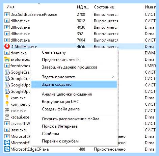This screenshot has width=159, height=156.
Task: Sort by the 'ИД п...' column header
Action: click(83, 7)
